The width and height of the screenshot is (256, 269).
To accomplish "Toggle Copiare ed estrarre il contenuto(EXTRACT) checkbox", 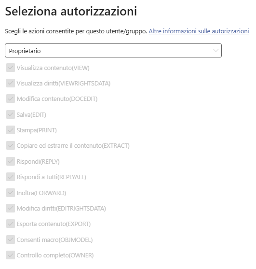I will [x=11, y=145].
